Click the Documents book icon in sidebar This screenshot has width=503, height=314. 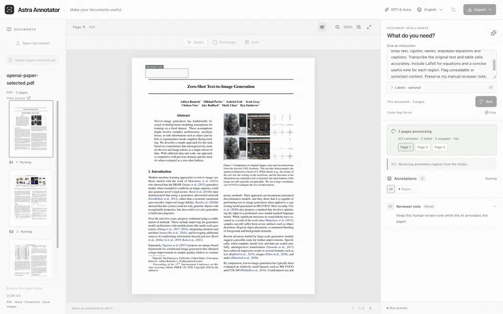[9, 29]
